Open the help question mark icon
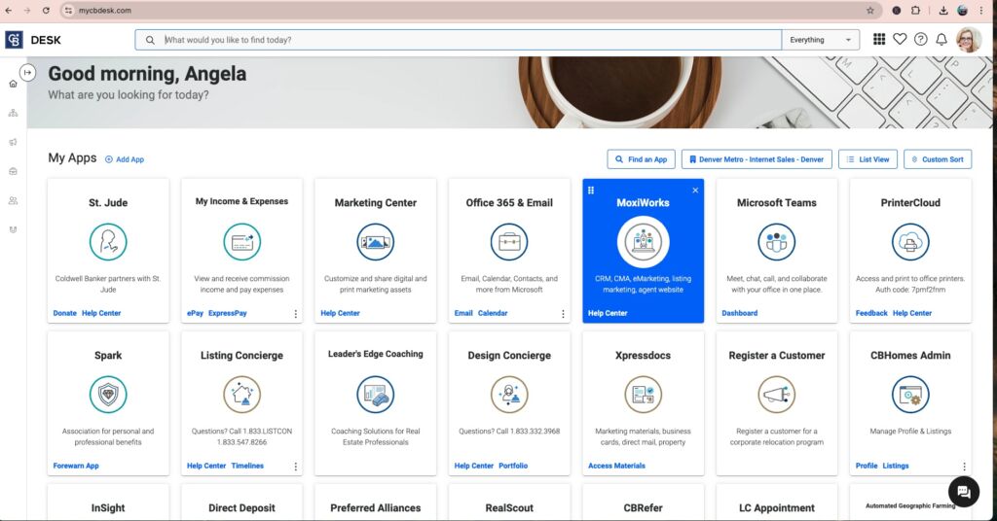 point(921,39)
